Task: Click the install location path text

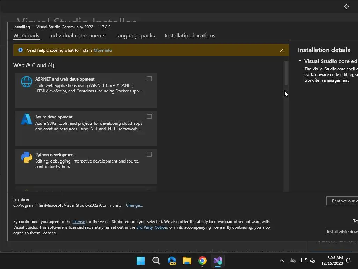Action: [67, 205]
